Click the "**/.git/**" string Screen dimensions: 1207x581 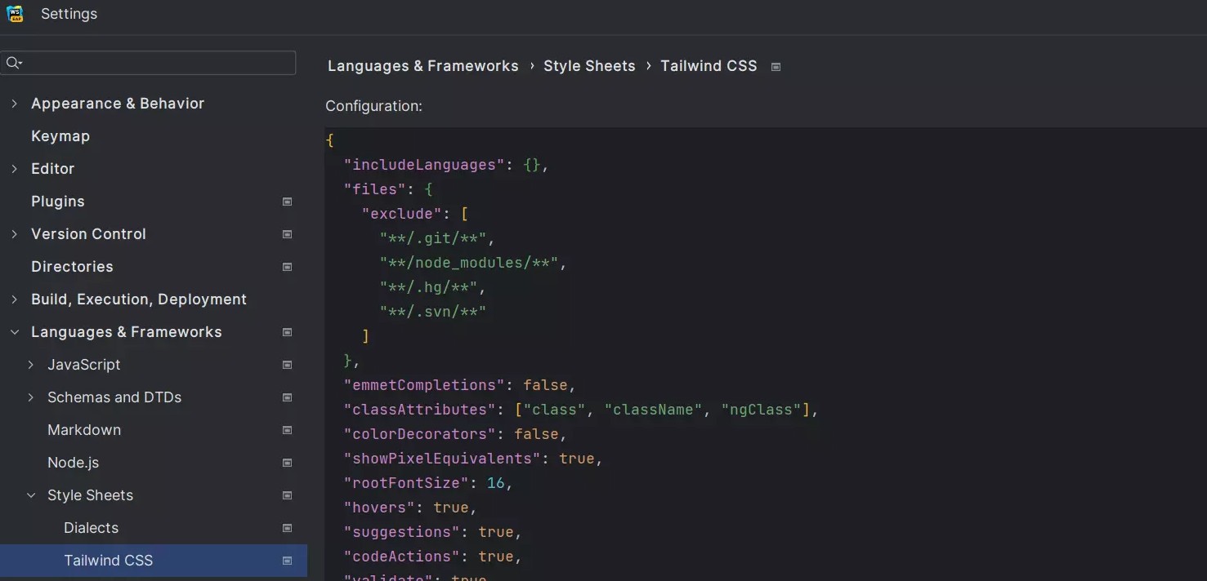click(433, 238)
